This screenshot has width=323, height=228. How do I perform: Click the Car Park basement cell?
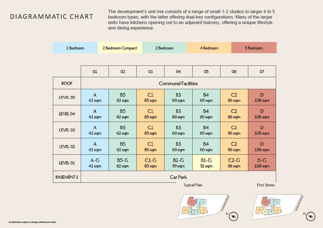[178, 177]
